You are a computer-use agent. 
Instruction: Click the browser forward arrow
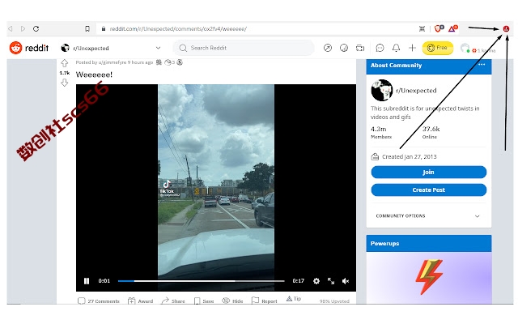tap(23, 29)
